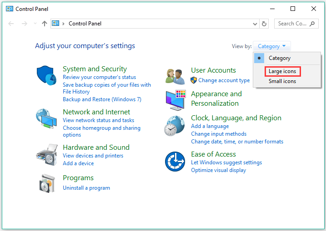Click the Appearance and Personalization monitor icon
Viewport: 326px width, 231px height.
pyautogui.click(x=176, y=100)
